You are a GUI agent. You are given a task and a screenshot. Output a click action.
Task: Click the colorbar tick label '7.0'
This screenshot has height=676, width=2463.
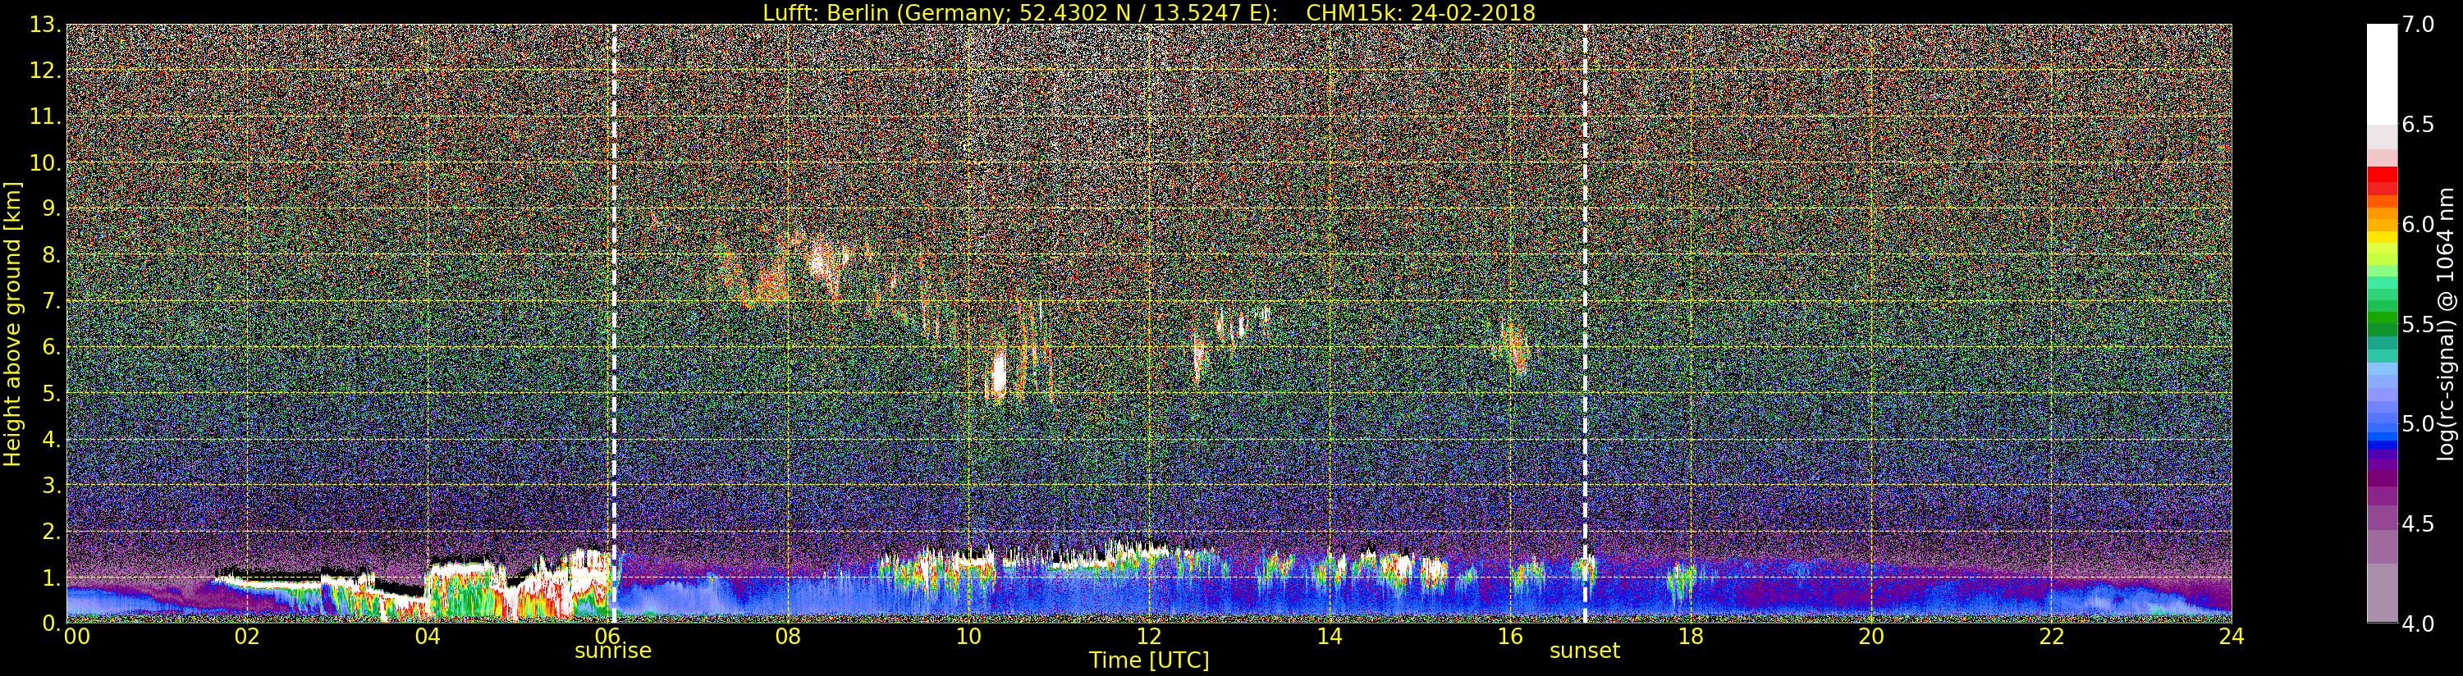tap(2418, 25)
